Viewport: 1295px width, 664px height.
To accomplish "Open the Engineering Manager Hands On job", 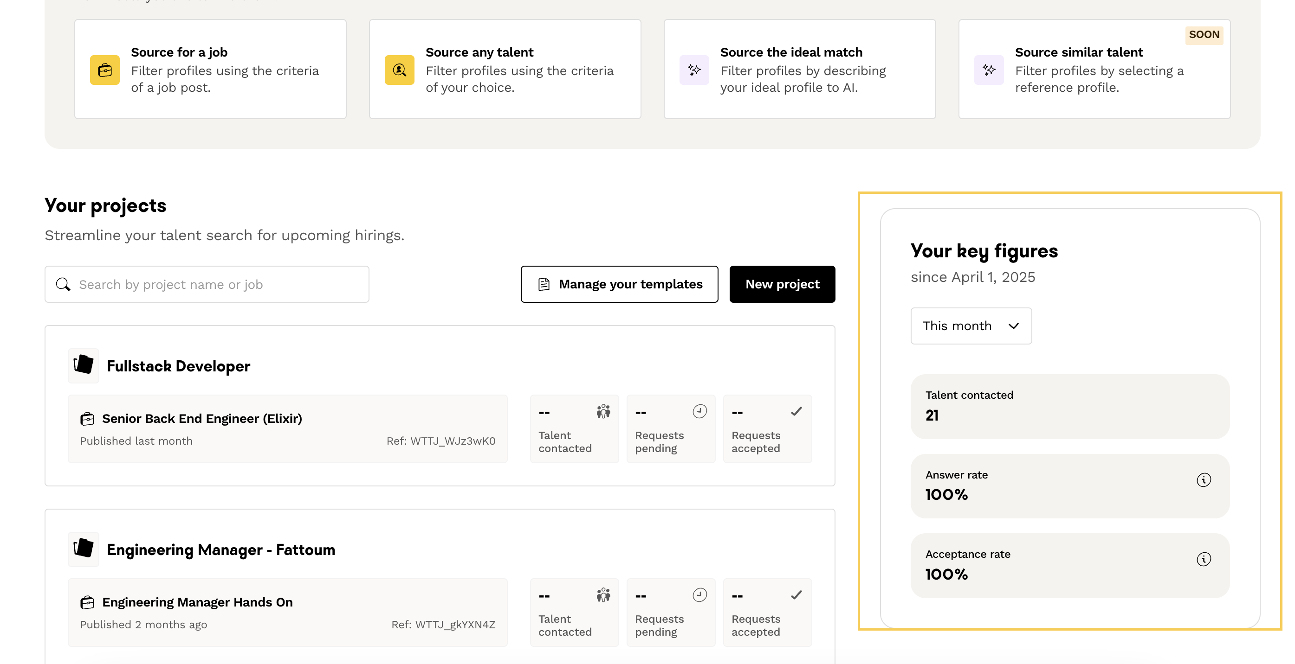I will click(x=197, y=602).
